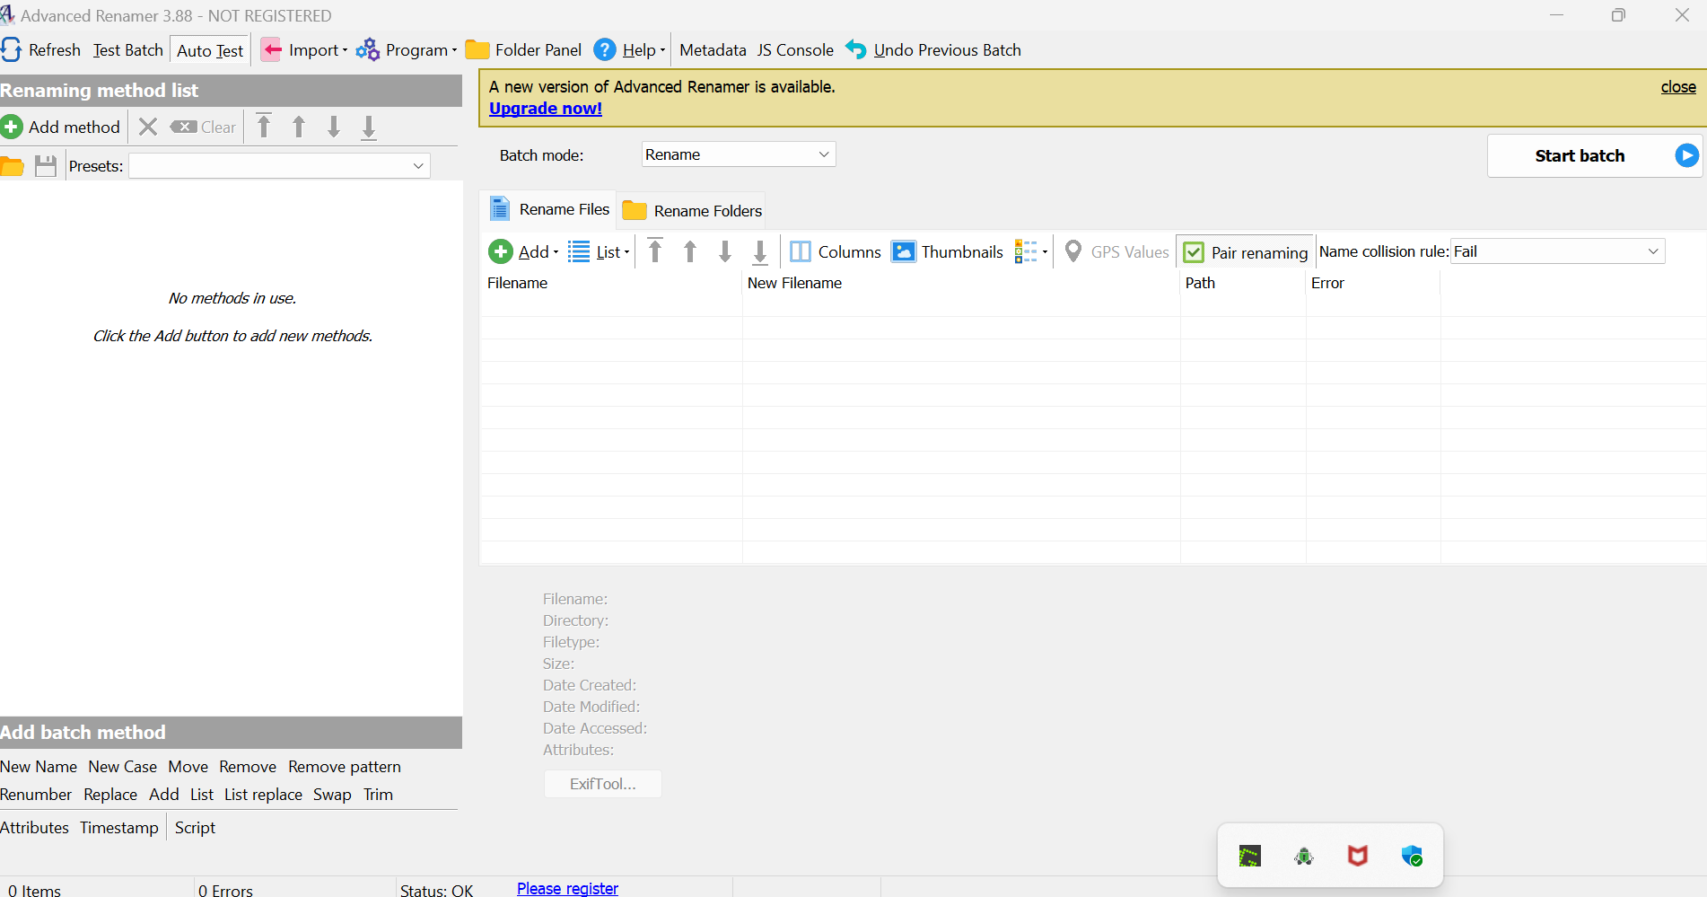Click the Please register link

click(567, 888)
